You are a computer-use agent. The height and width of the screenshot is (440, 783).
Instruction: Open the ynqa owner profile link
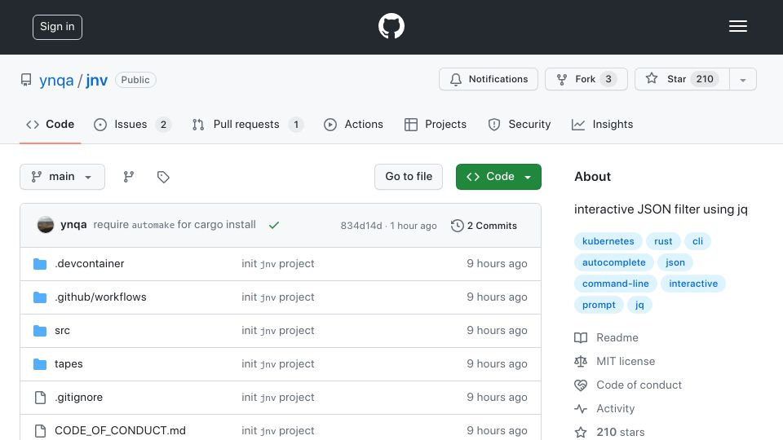[x=56, y=80]
